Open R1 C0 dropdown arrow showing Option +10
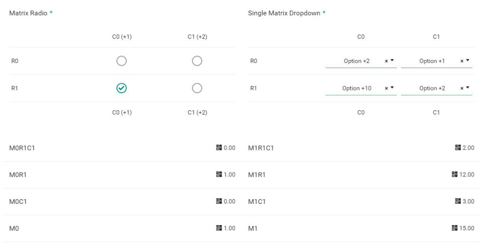This screenshot has height=246, width=486. tap(392, 88)
